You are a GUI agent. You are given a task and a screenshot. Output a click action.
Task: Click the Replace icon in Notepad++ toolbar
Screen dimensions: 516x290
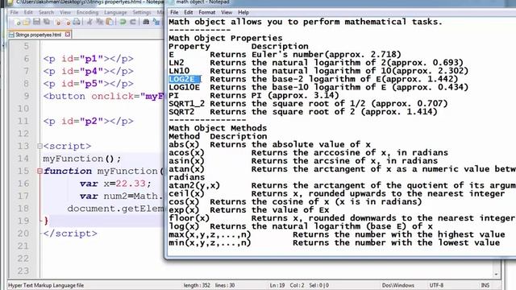pyautogui.click(x=156, y=22)
